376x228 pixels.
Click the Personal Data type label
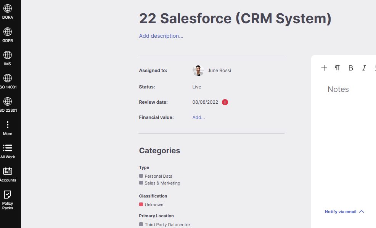tap(159, 176)
